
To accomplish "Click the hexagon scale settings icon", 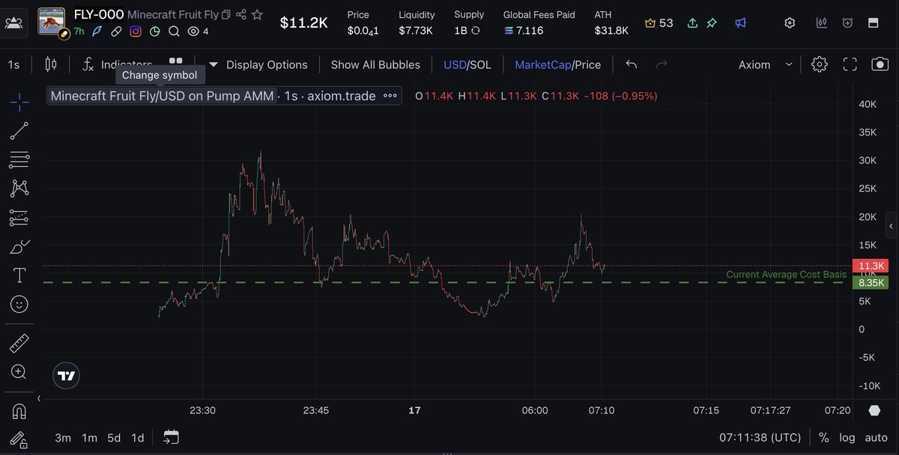I will click(x=874, y=410).
